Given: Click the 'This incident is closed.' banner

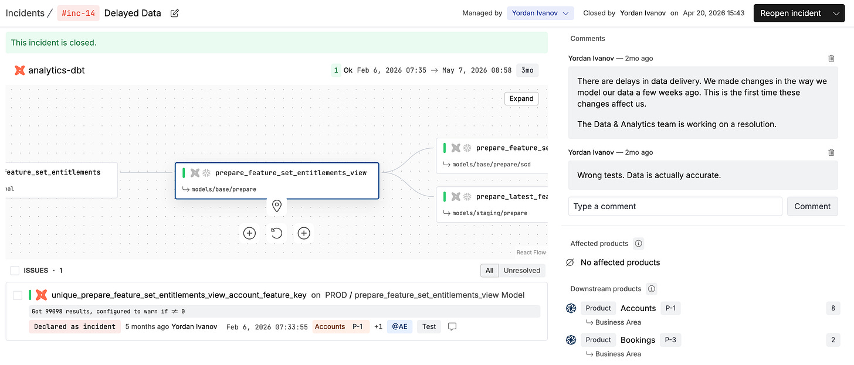Looking at the screenshot, I should (277, 43).
